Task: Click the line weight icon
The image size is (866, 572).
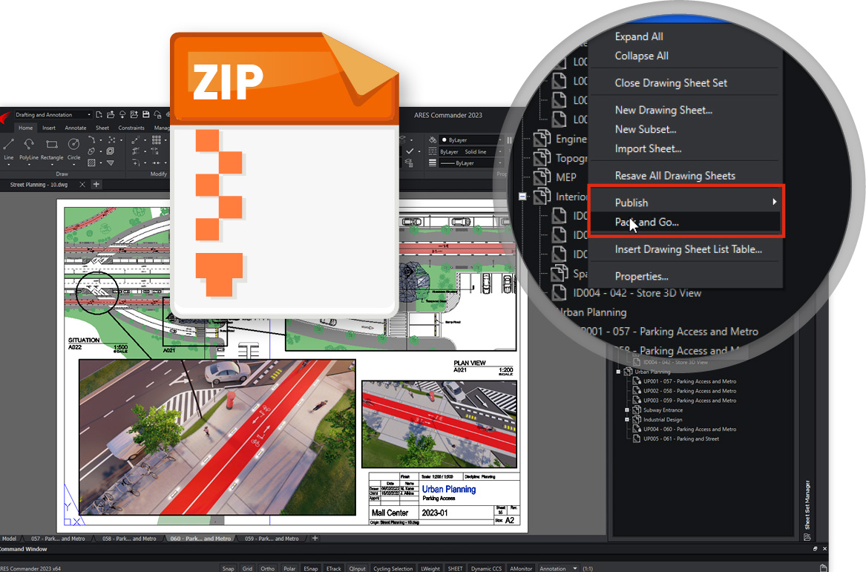Action: click(433, 163)
